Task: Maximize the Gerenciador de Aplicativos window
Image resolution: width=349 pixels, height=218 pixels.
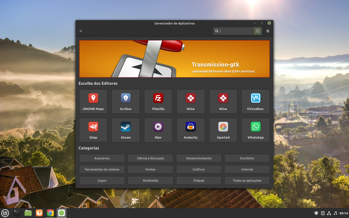Action: click(x=262, y=23)
